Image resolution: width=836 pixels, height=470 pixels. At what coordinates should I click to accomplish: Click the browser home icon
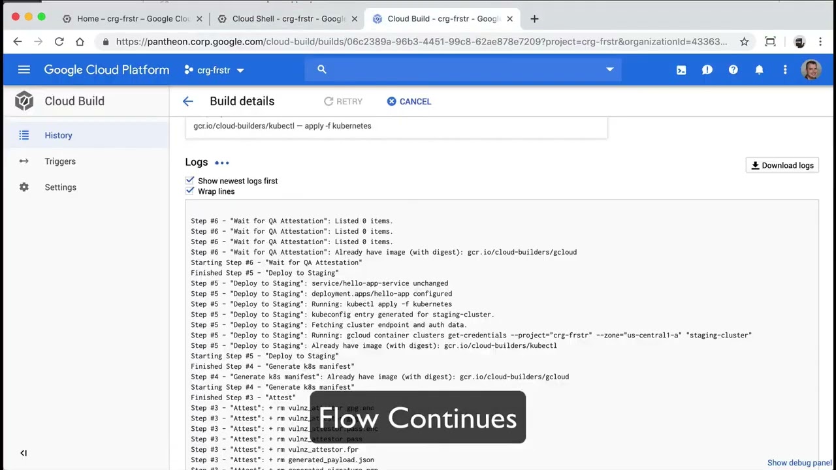(80, 42)
